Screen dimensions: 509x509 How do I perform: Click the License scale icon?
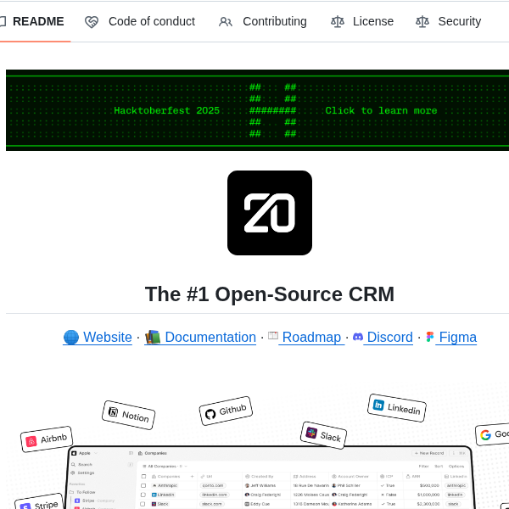[338, 22]
